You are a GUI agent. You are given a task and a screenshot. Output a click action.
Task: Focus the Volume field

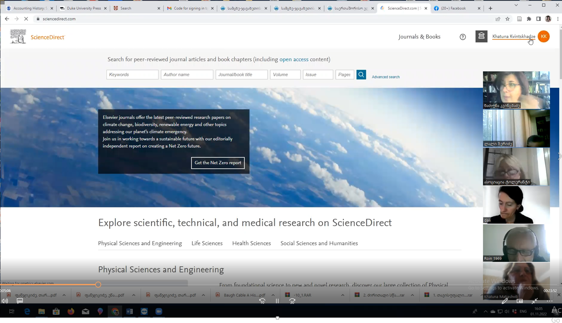tap(285, 74)
